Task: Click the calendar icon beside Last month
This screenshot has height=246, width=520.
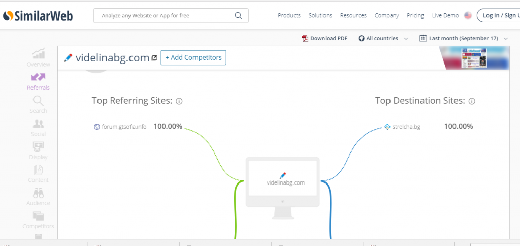Action: (423, 38)
